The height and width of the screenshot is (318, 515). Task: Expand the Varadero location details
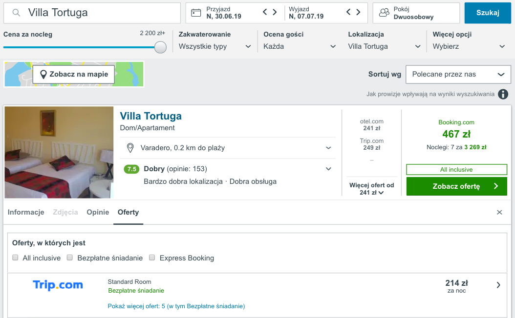point(328,148)
